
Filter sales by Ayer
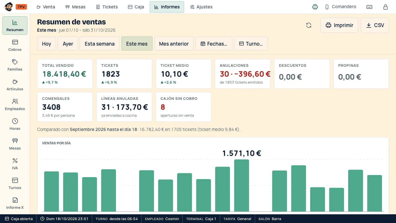68,44
